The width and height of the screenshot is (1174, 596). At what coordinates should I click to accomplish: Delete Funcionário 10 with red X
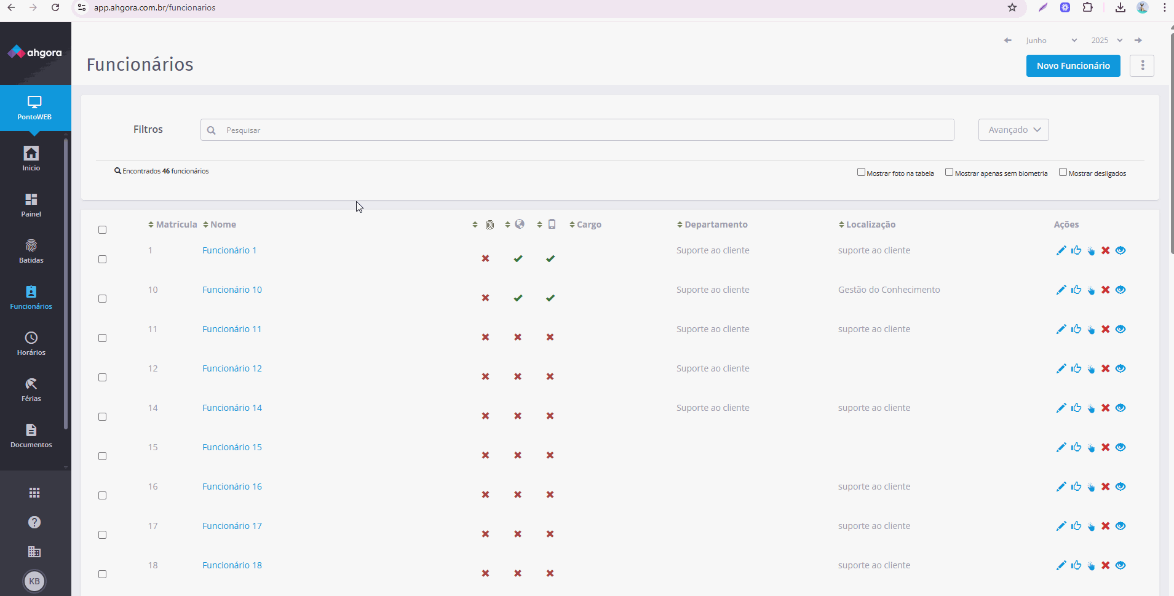pyautogui.click(x=1106, y=290)
